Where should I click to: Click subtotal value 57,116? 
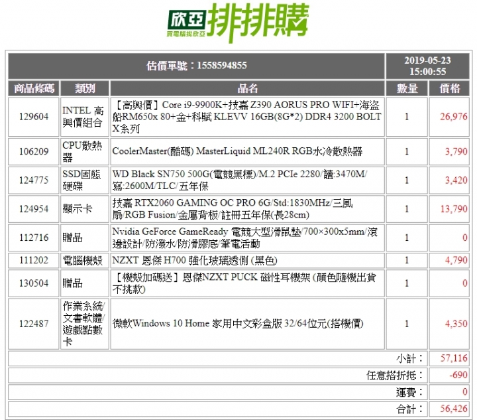(x=454, y=358)
